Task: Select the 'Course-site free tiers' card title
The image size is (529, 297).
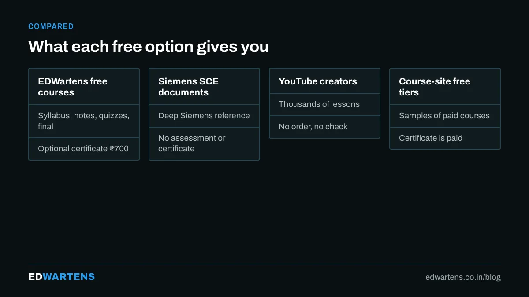Action: (x=435, y=87)
